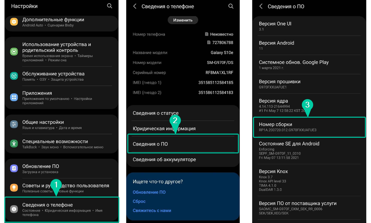This screenshot has height=223, width=371.
Task: Select Сведения о ПО entry
Action: tap(183, 144)
